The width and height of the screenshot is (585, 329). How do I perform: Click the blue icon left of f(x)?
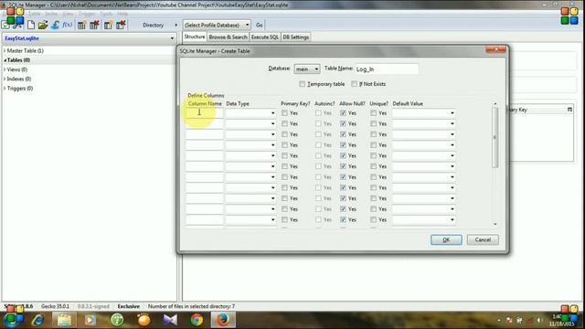pos(55,25)
